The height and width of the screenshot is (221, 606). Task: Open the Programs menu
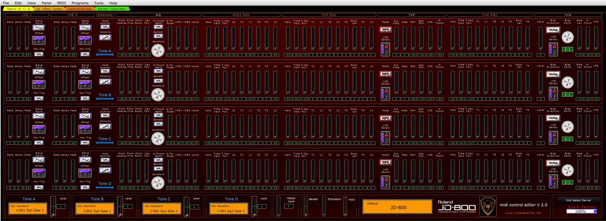pos(80,3)
